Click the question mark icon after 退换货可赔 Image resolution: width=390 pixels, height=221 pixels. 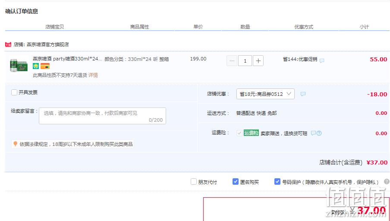pos(319,133)
